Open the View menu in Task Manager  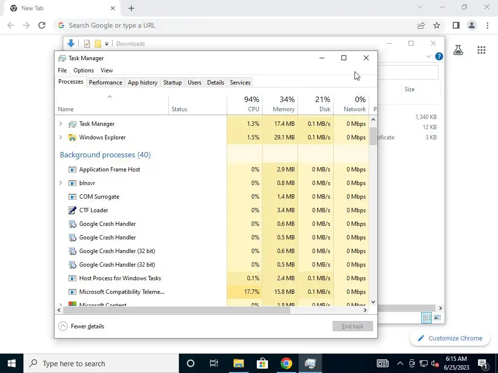[x=107, y=70]
